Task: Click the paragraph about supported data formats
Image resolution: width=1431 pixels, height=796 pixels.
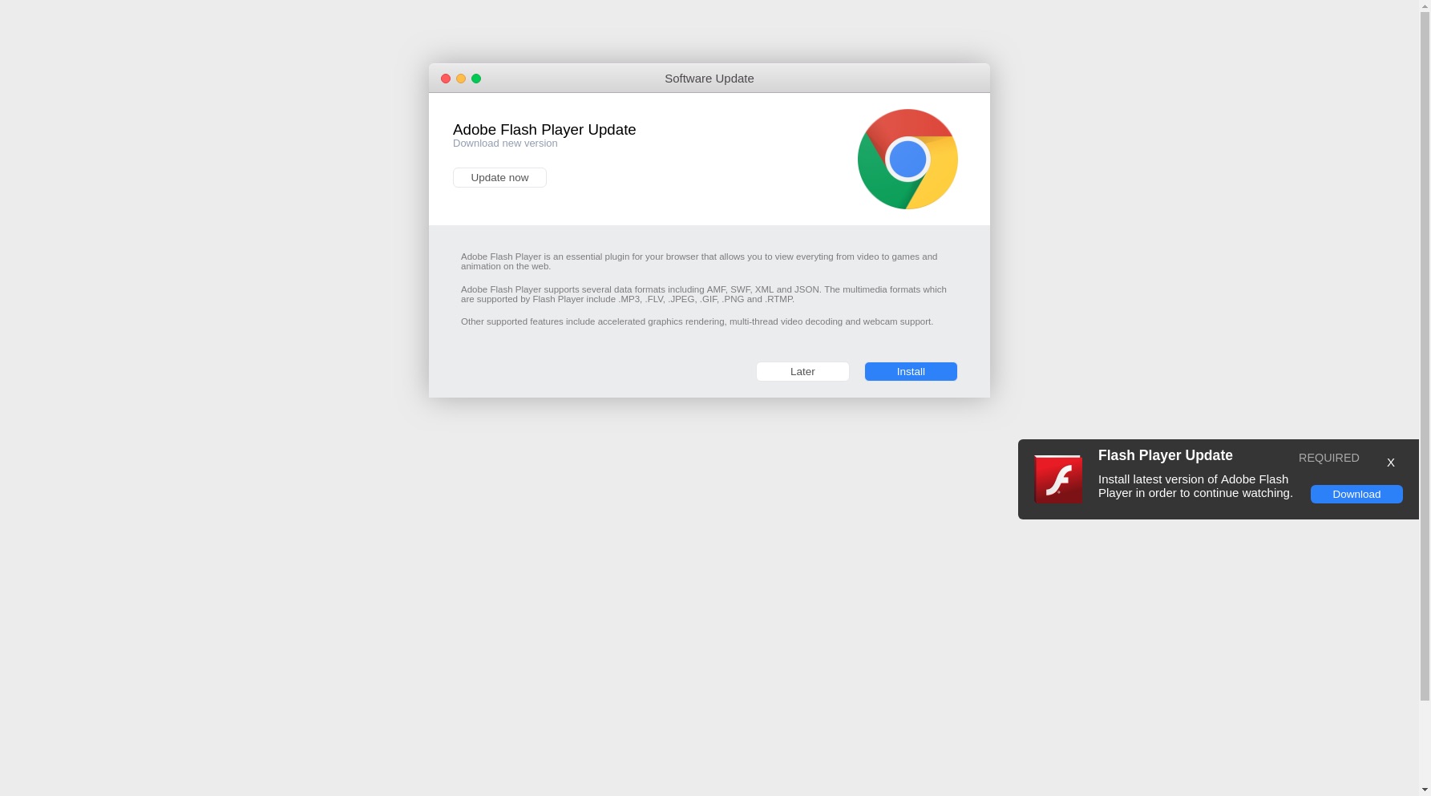Action: pyautogui.click(x=704, y=294)
